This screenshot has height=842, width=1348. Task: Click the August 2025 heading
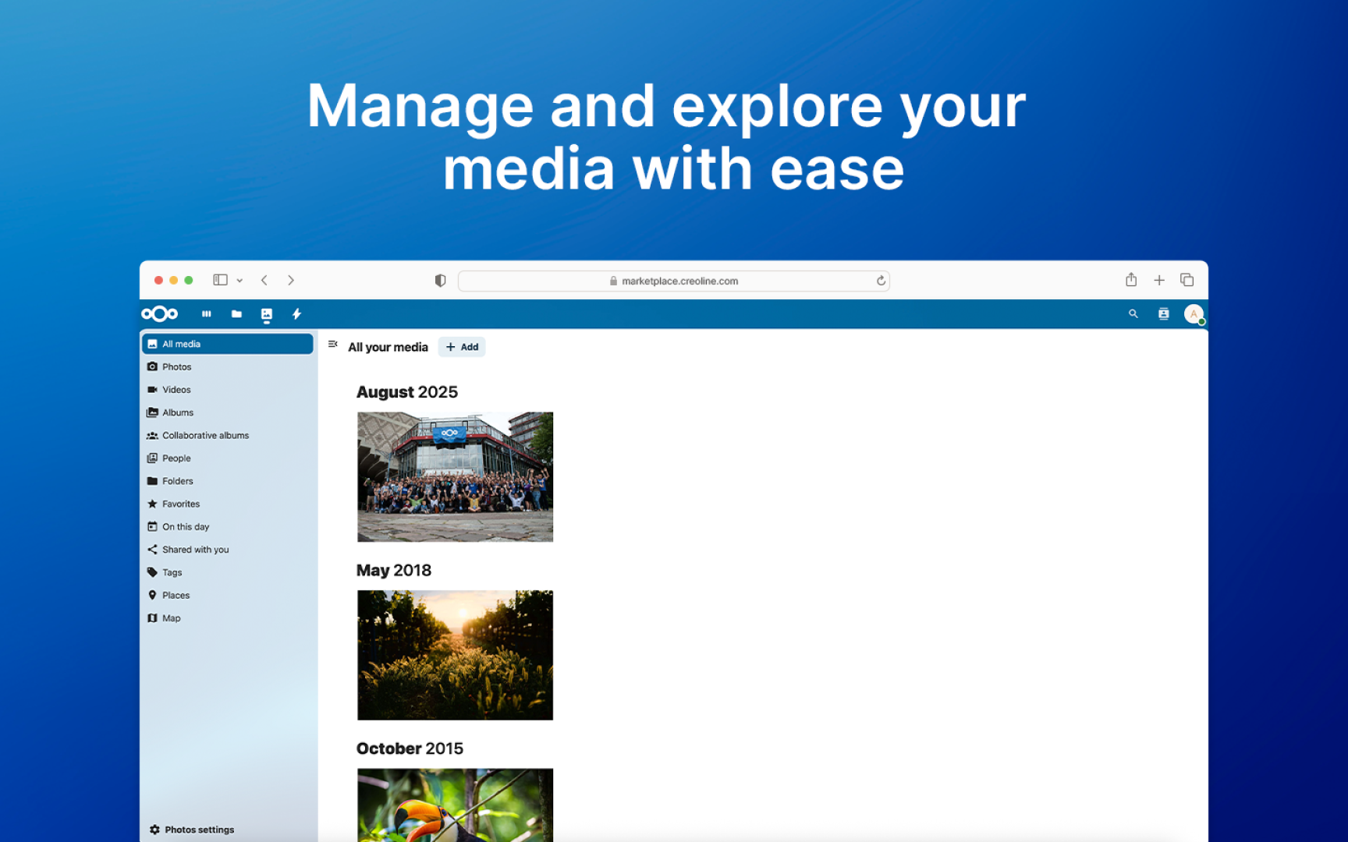(407, 392)
